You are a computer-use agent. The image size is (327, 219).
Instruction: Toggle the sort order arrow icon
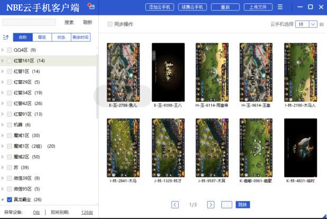point(6,37)
